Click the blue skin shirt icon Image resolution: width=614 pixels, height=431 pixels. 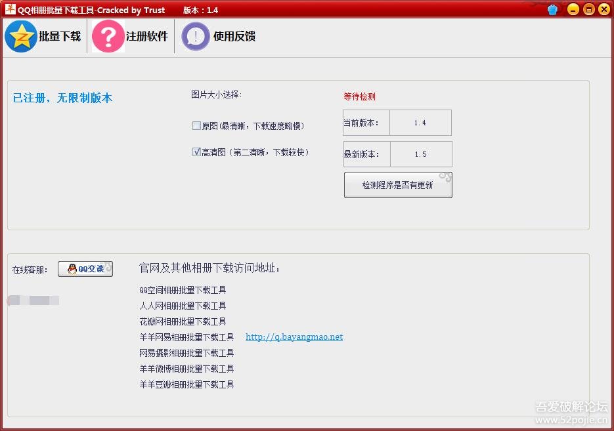point(552,9)
